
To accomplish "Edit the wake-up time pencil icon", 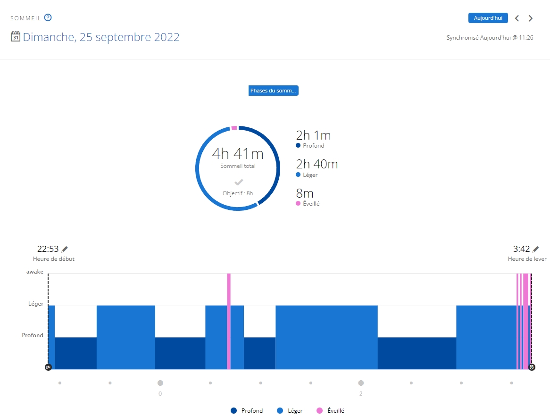I will [535, 250].
